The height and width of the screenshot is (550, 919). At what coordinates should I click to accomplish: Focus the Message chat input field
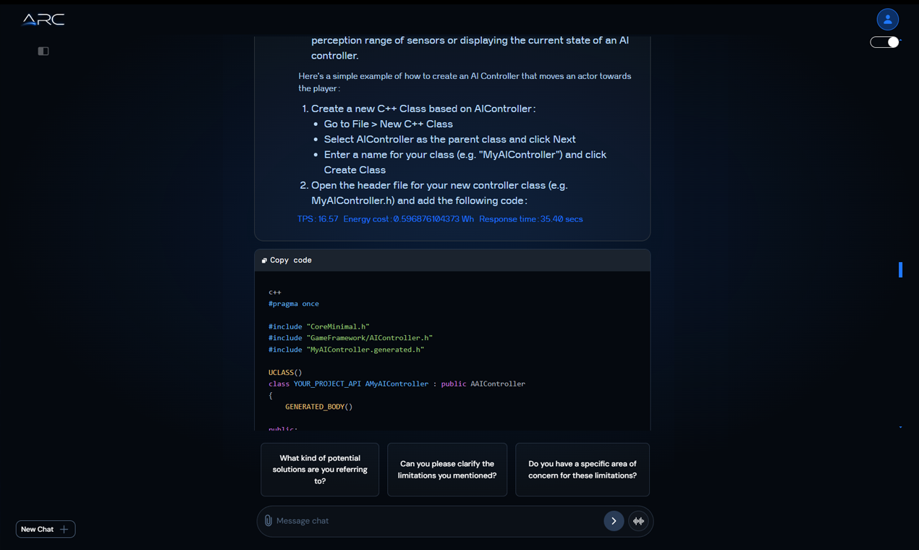point(436,521)
